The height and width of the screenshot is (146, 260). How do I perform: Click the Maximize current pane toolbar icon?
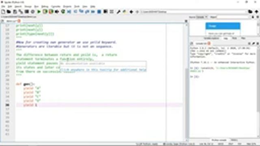pyautogui.click(x=27, y=12)
